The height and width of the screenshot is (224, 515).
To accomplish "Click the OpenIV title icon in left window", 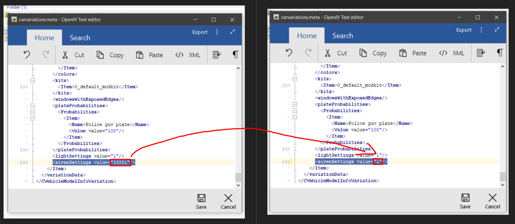I will click(14, 19).
